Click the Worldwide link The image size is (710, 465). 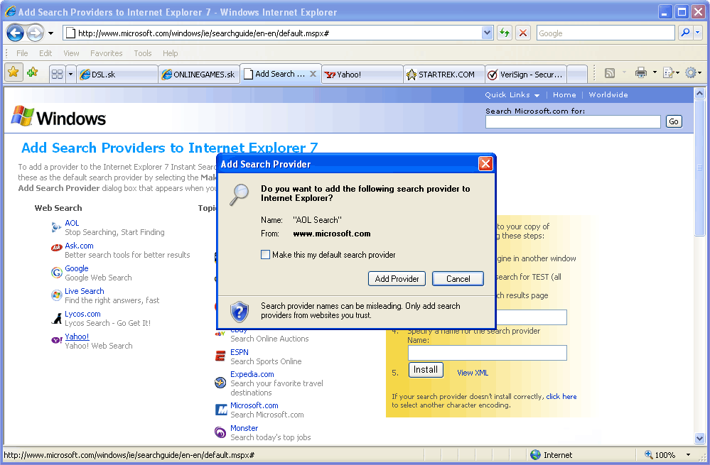click(608, 94)
